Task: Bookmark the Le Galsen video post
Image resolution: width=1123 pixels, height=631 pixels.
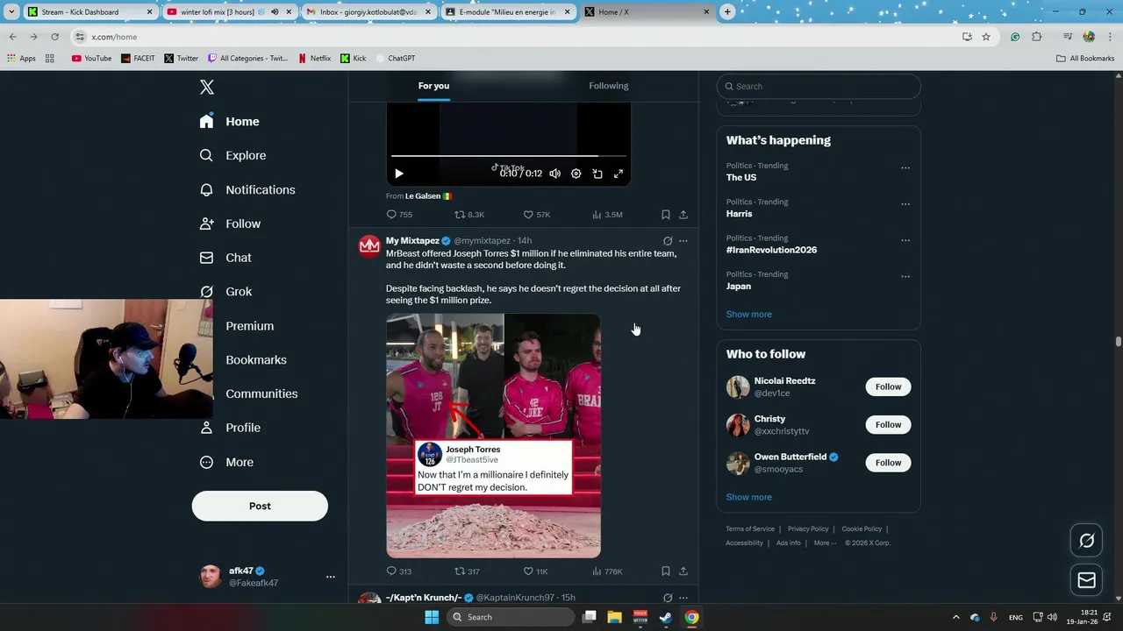Action: click(666, 215)
